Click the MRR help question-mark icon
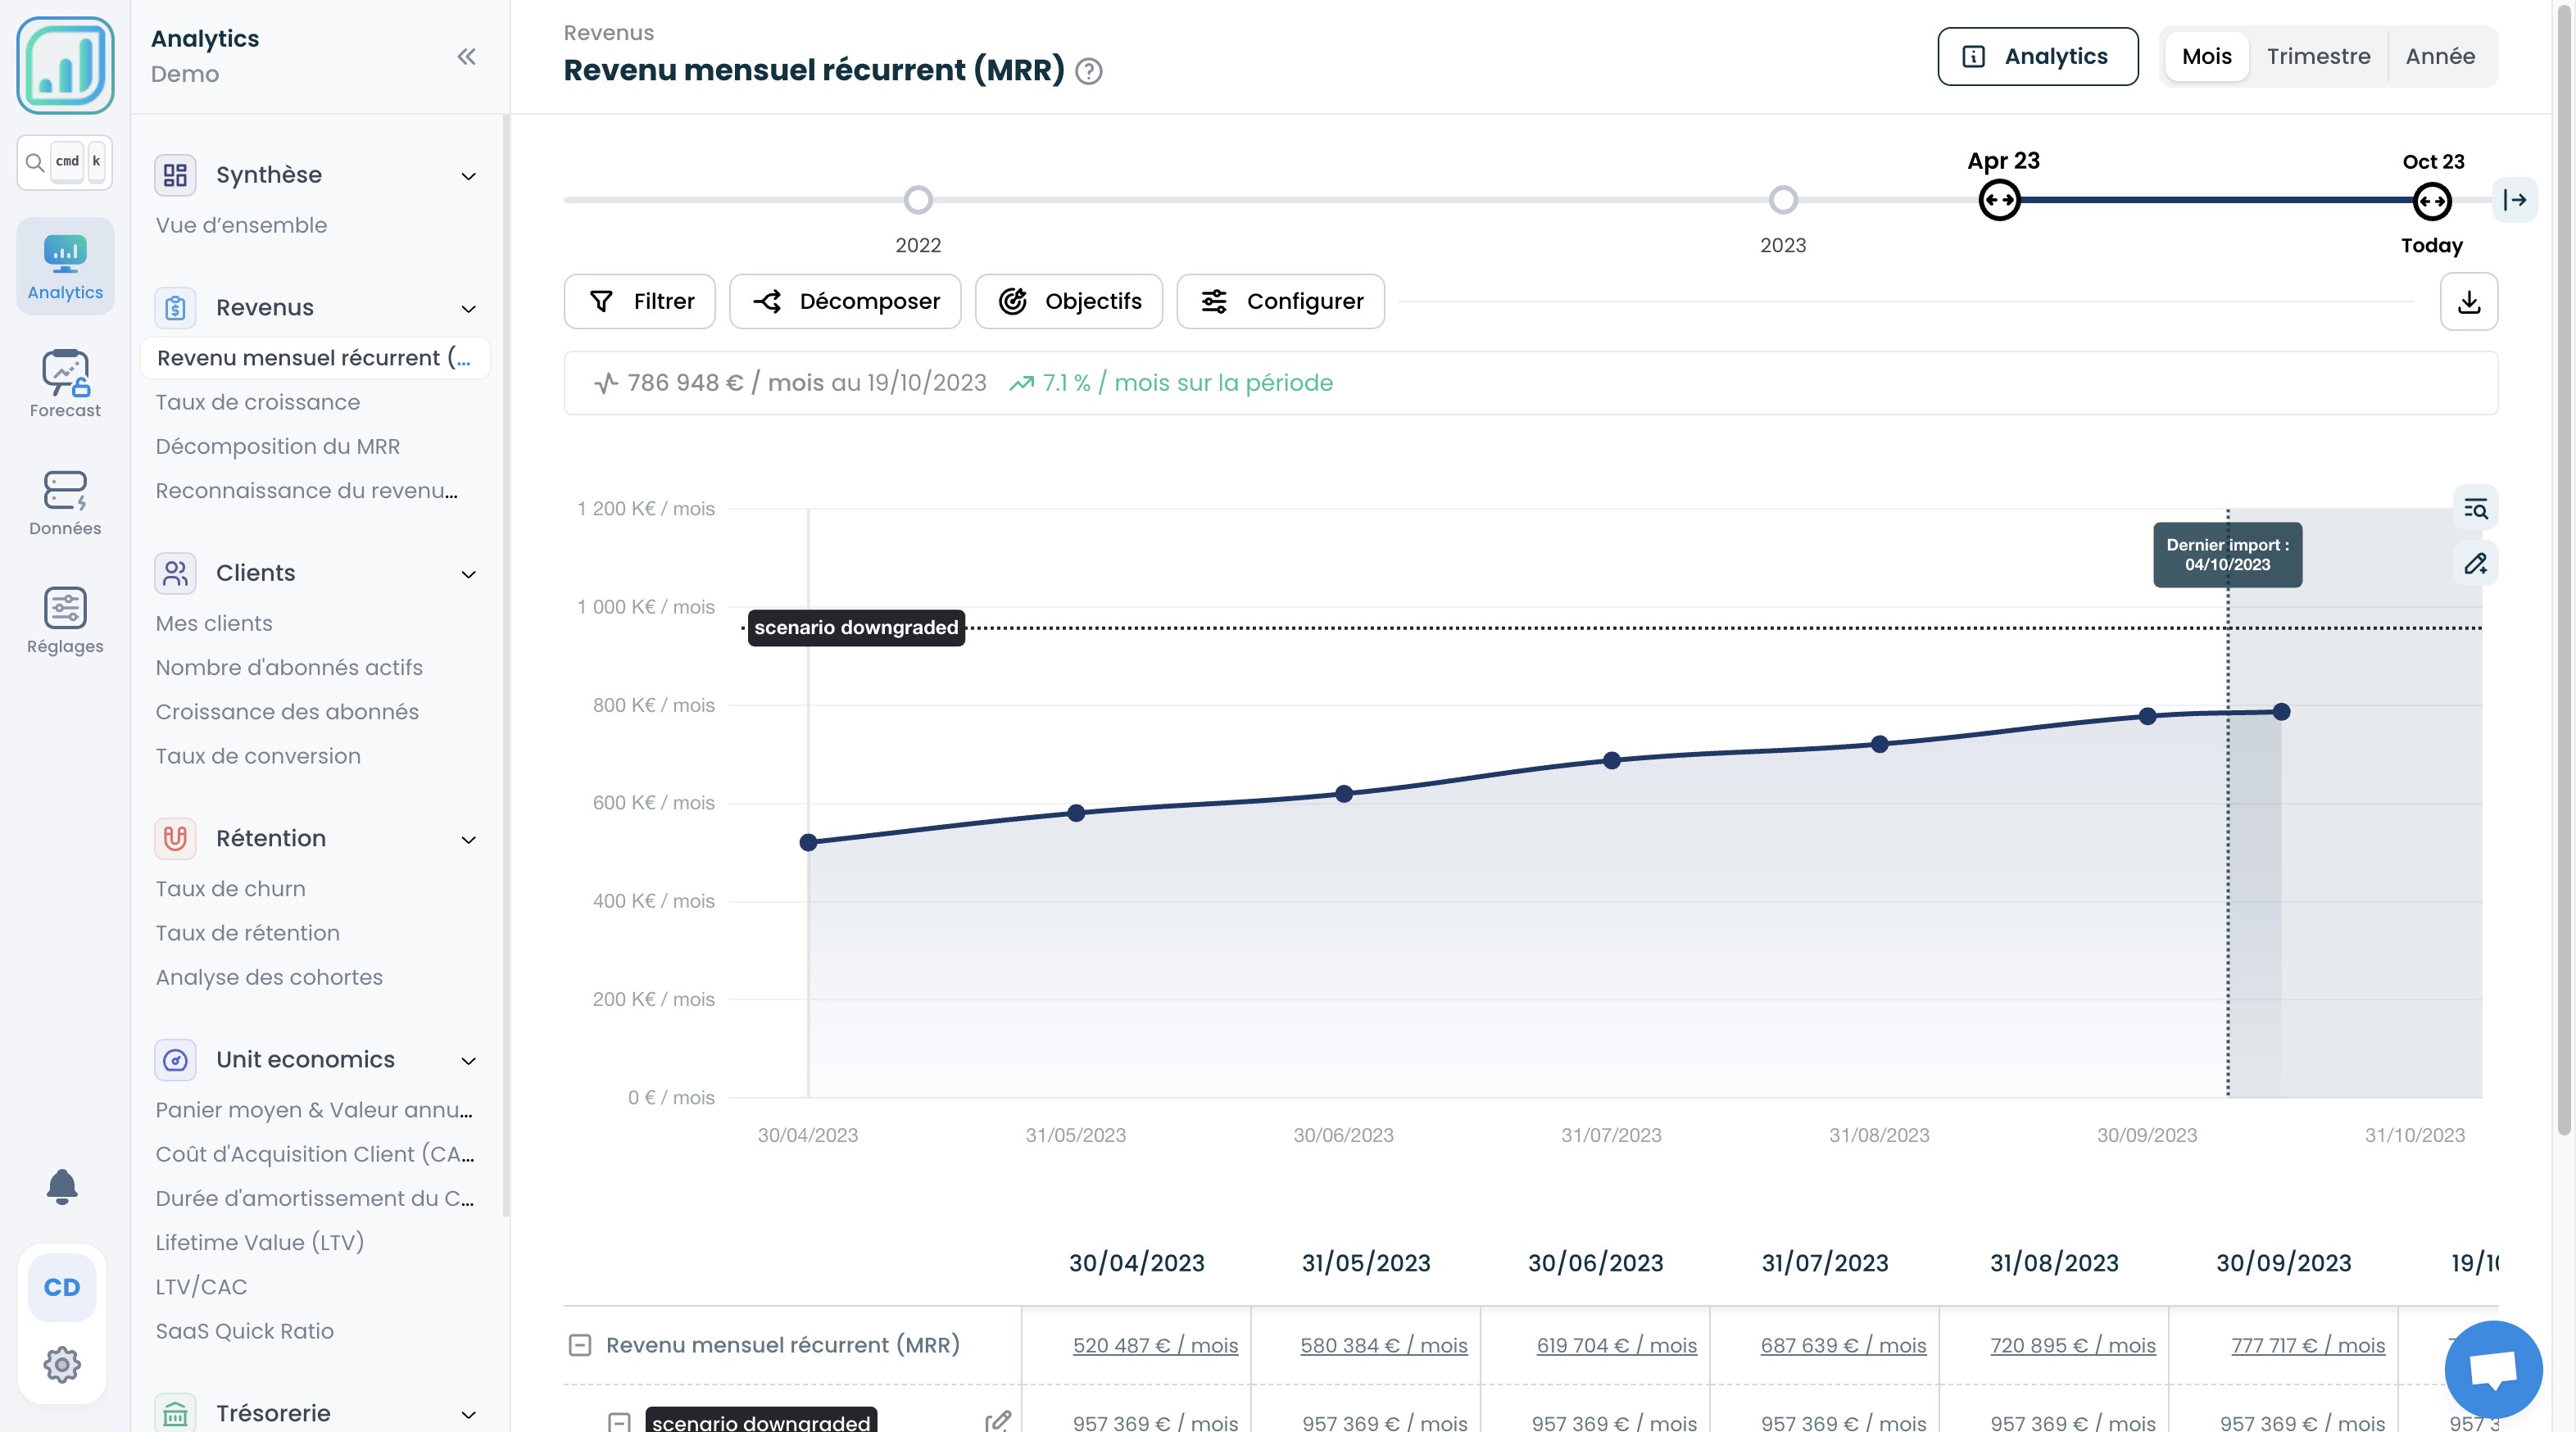This screenshot has width=2576, height=1432. pos(1088,71)
